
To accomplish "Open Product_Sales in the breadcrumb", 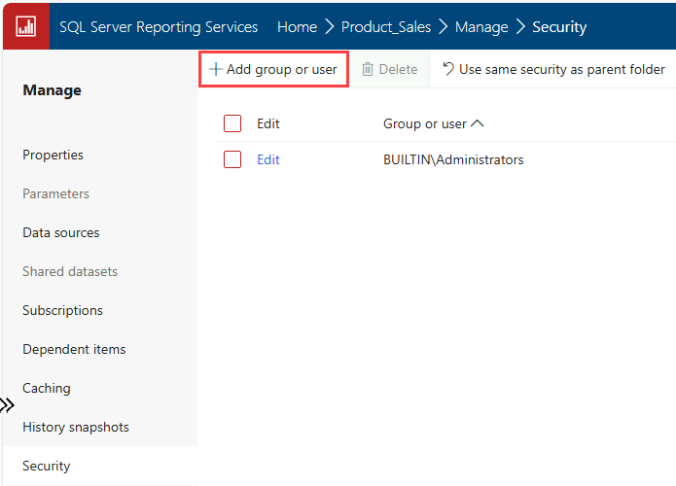I will click(x=386, y=27).
